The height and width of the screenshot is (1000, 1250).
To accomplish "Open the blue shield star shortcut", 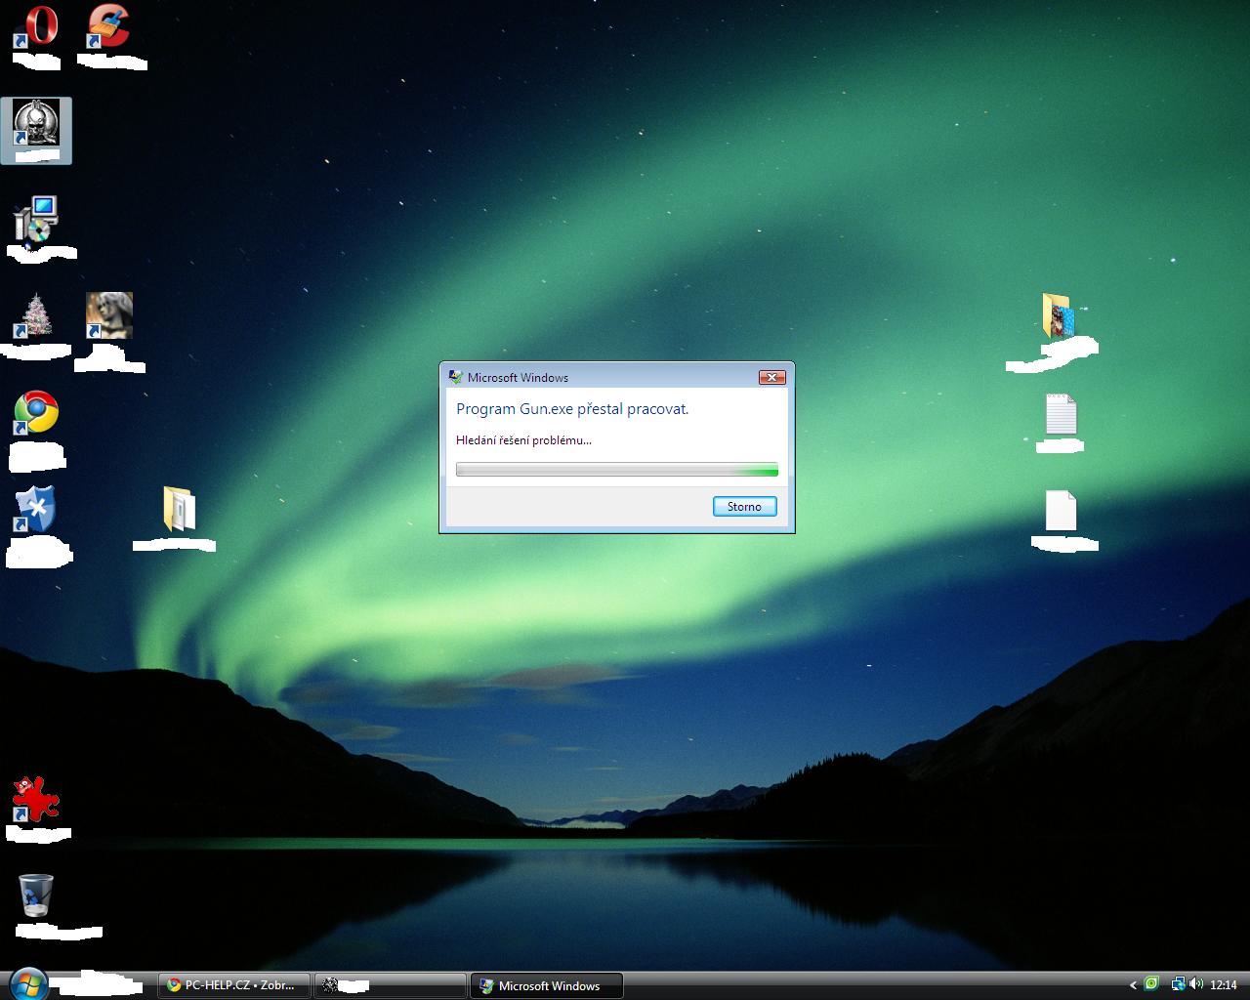I will click(36, 509).
